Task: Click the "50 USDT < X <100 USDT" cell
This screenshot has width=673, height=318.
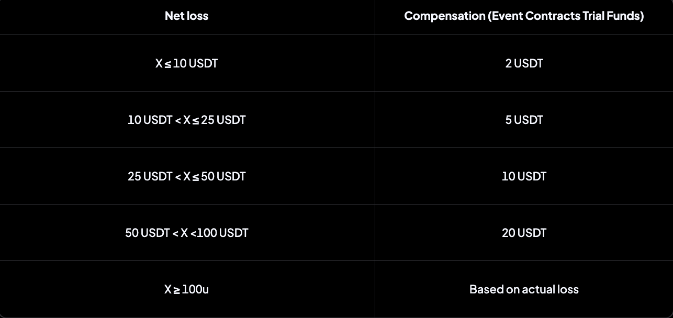Action: [186, 233]
